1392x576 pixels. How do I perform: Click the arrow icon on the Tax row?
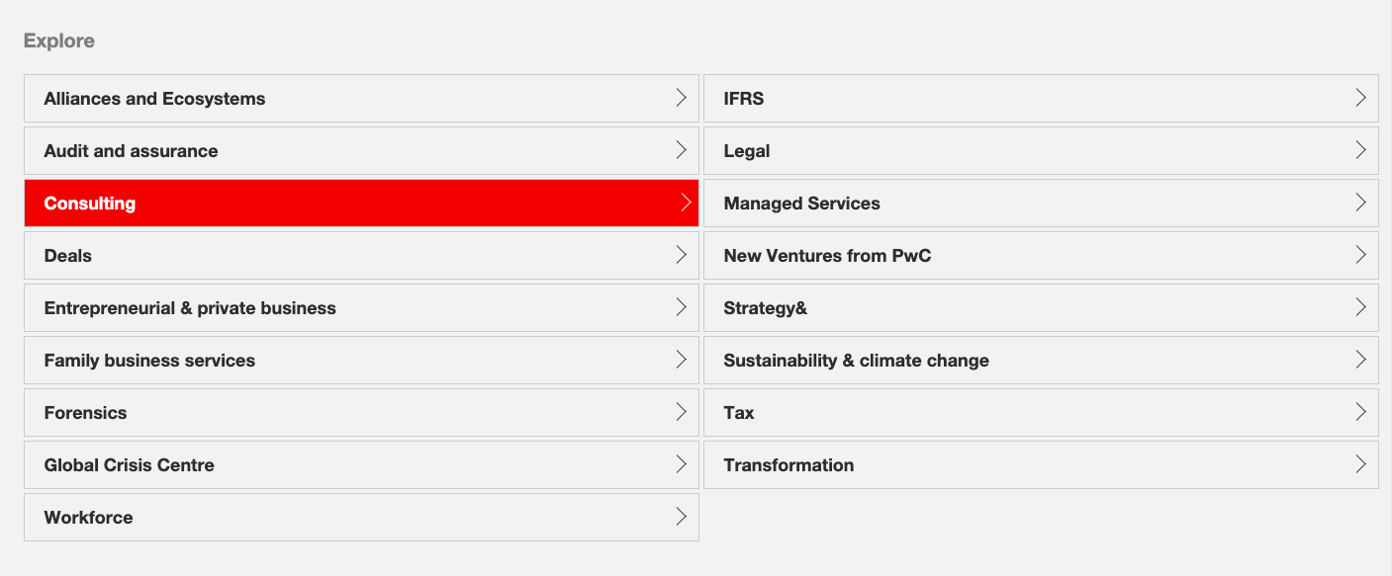tap(1360, 412)
